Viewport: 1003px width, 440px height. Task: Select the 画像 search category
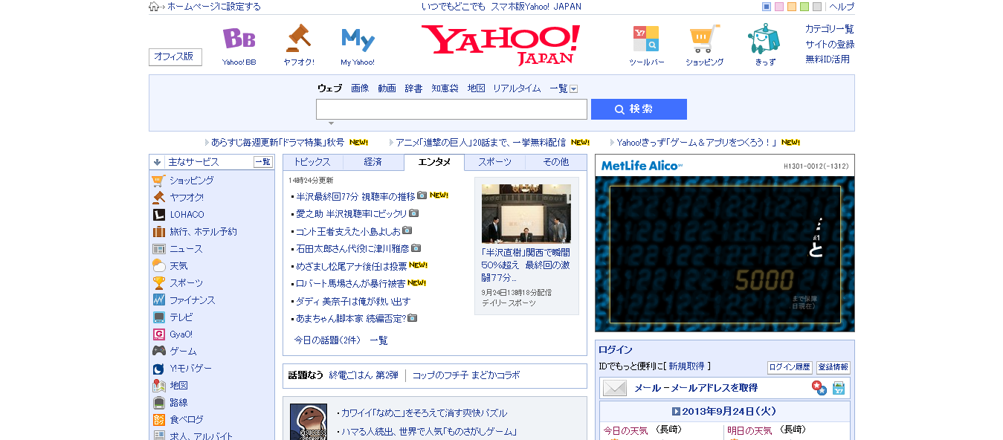(360, 88)
